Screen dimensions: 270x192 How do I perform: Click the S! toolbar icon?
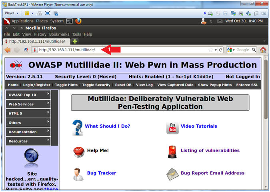click(x=26, y=50)
